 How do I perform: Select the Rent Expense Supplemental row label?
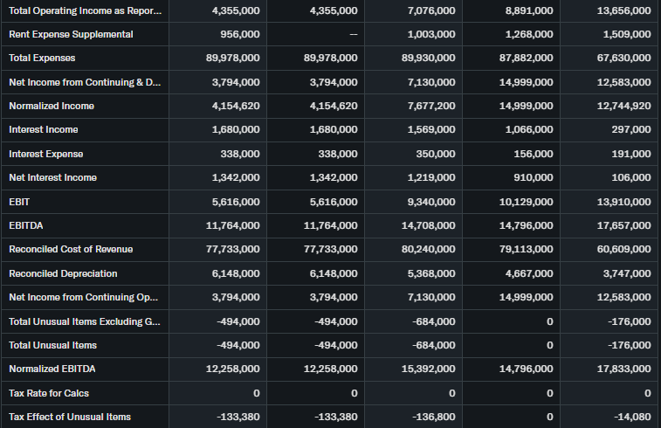tap(71, 34)
